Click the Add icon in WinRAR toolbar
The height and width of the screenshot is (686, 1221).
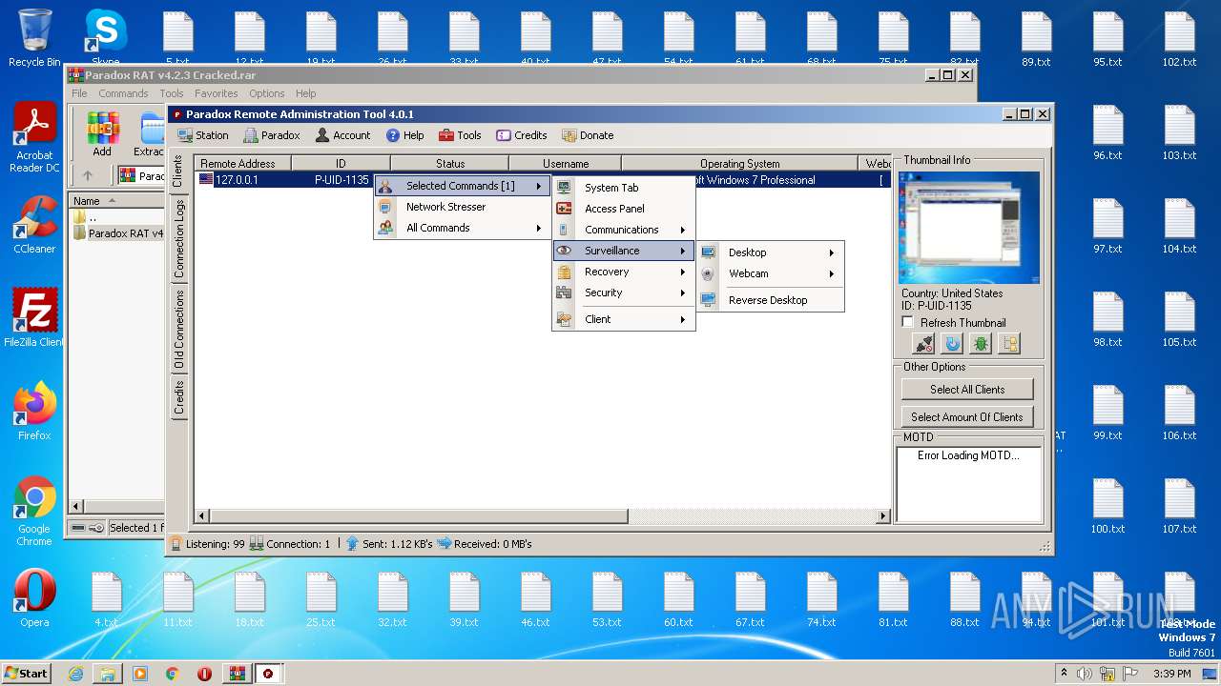pyautogui.click(x=102, y=134)
